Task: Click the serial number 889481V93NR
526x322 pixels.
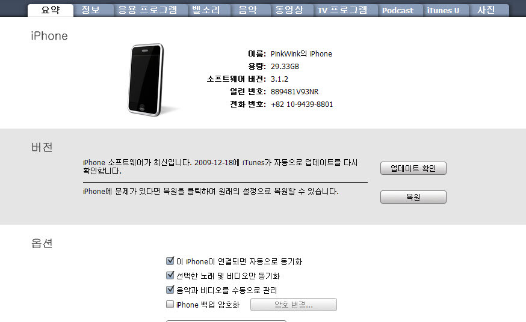Action: coord(294,92)
